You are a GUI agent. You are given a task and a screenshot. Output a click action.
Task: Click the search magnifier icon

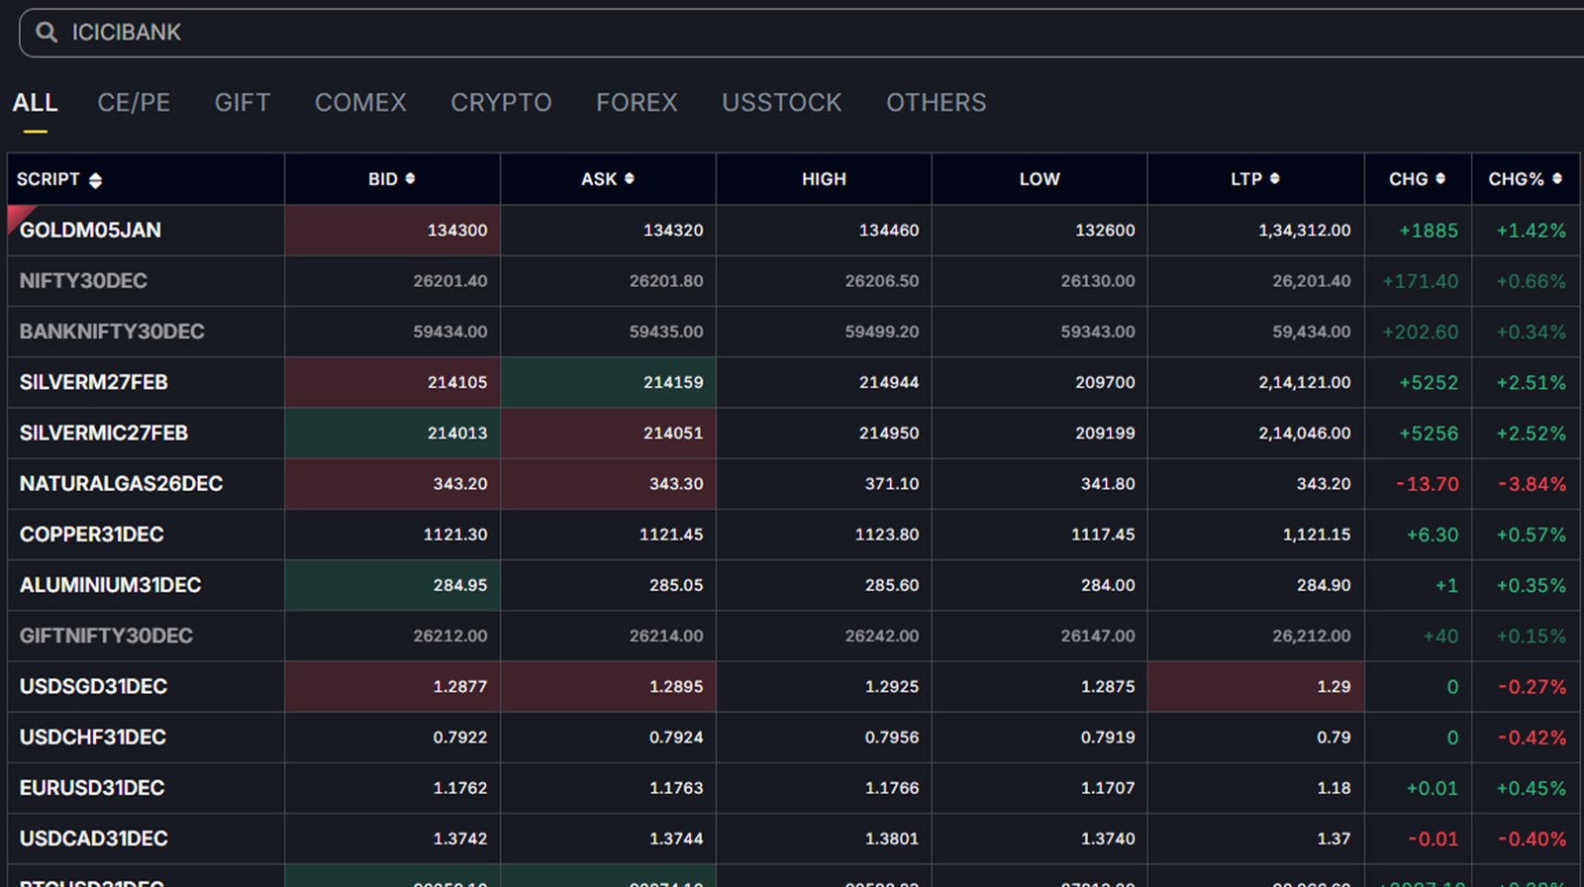46,33
